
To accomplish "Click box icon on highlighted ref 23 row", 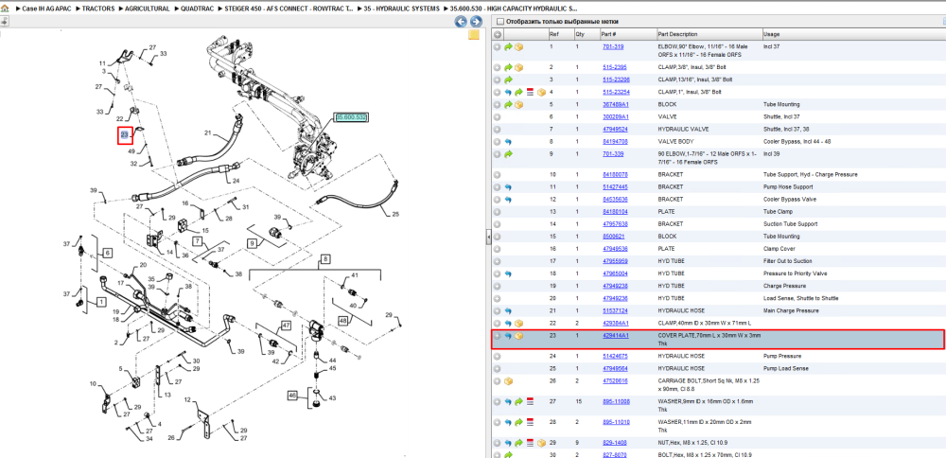I will 518,336.
